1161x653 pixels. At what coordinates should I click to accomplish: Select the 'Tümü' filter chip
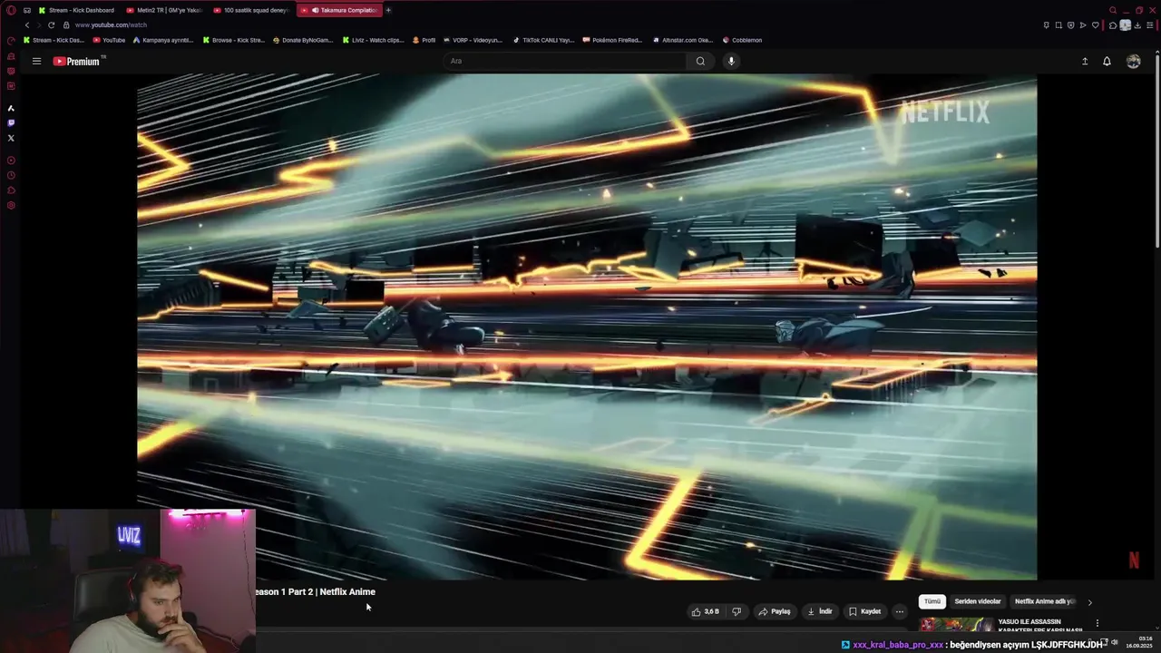[932, 601]
